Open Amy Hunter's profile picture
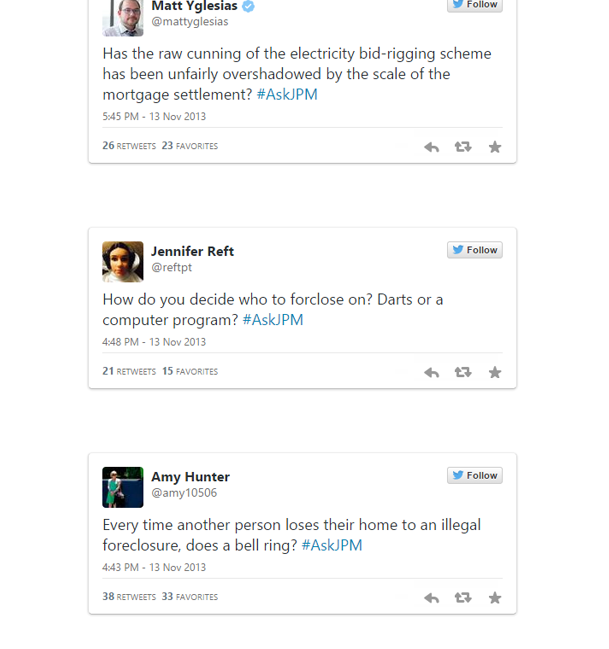Viewport: 609px width, 649px height. point(123,487)
